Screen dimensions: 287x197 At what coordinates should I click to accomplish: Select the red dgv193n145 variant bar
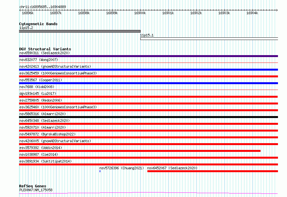coord(148,97)
